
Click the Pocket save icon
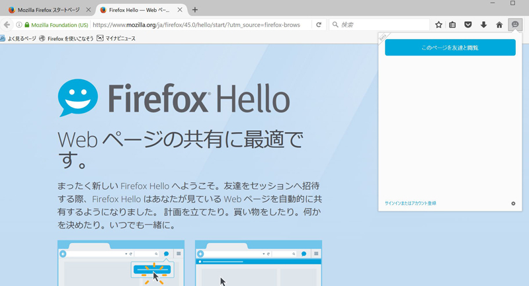(x=468, y=24)
